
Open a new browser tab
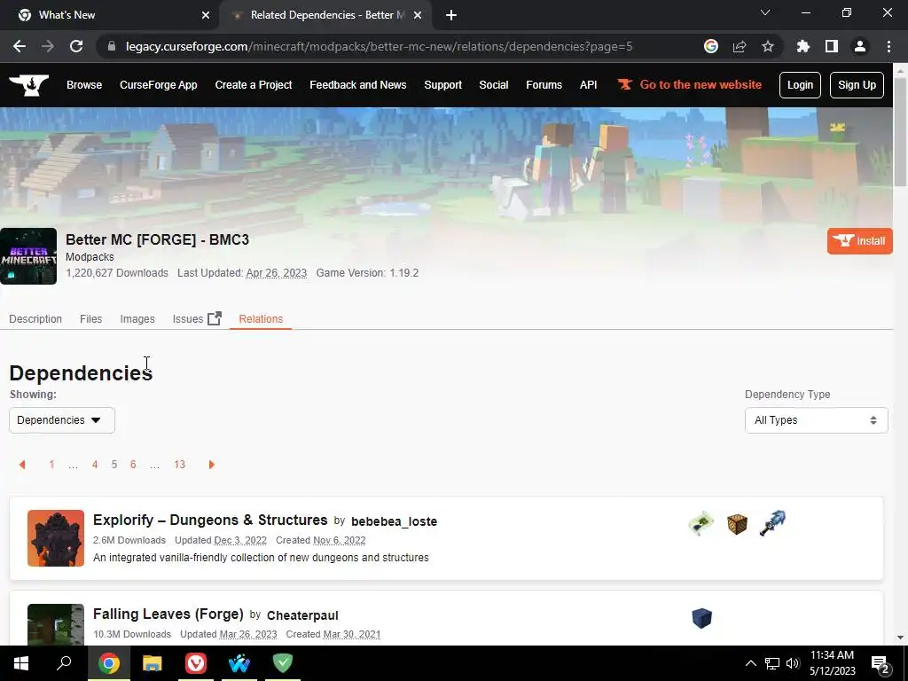(x=451, y=15)
